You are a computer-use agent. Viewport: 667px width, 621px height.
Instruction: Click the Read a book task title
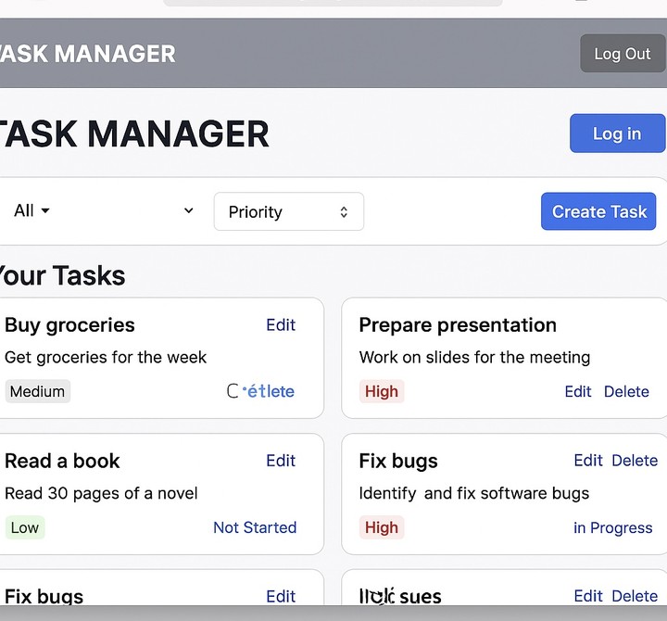(62, 462)
